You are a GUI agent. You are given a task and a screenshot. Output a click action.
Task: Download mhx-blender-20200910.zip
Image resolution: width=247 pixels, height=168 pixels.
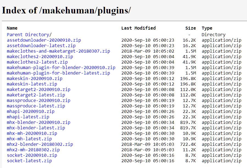(x=38, y=123)
